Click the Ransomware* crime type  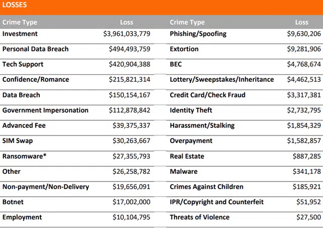coord(24,156)
